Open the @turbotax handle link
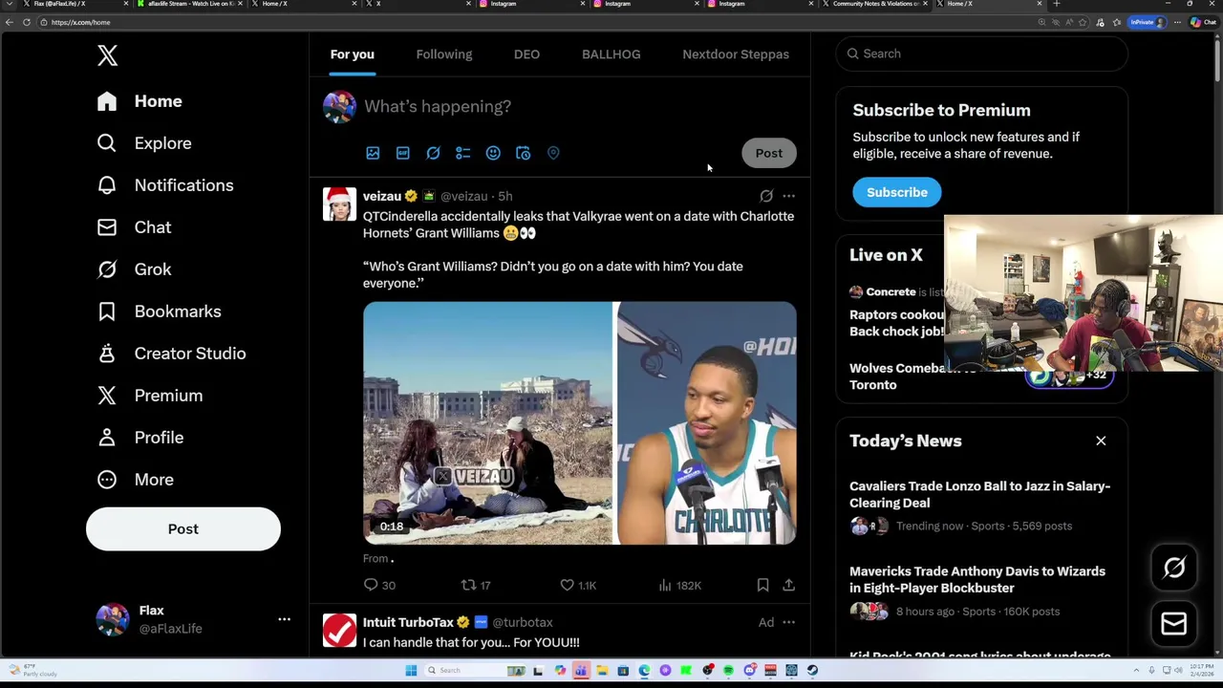Viewport: 1223px width, 688px height. pyautogui.click(x=523, y=622)
